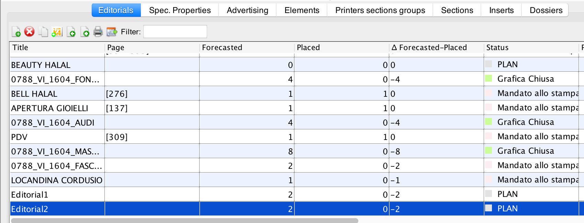Click the green status swatch for 0788_VI_1604_AUDI
The image size is (584, 223).
pos(488,121)
